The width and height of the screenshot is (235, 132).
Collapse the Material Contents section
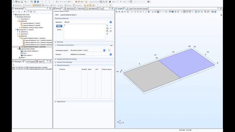pyautogui.click(x=55, y=65)
